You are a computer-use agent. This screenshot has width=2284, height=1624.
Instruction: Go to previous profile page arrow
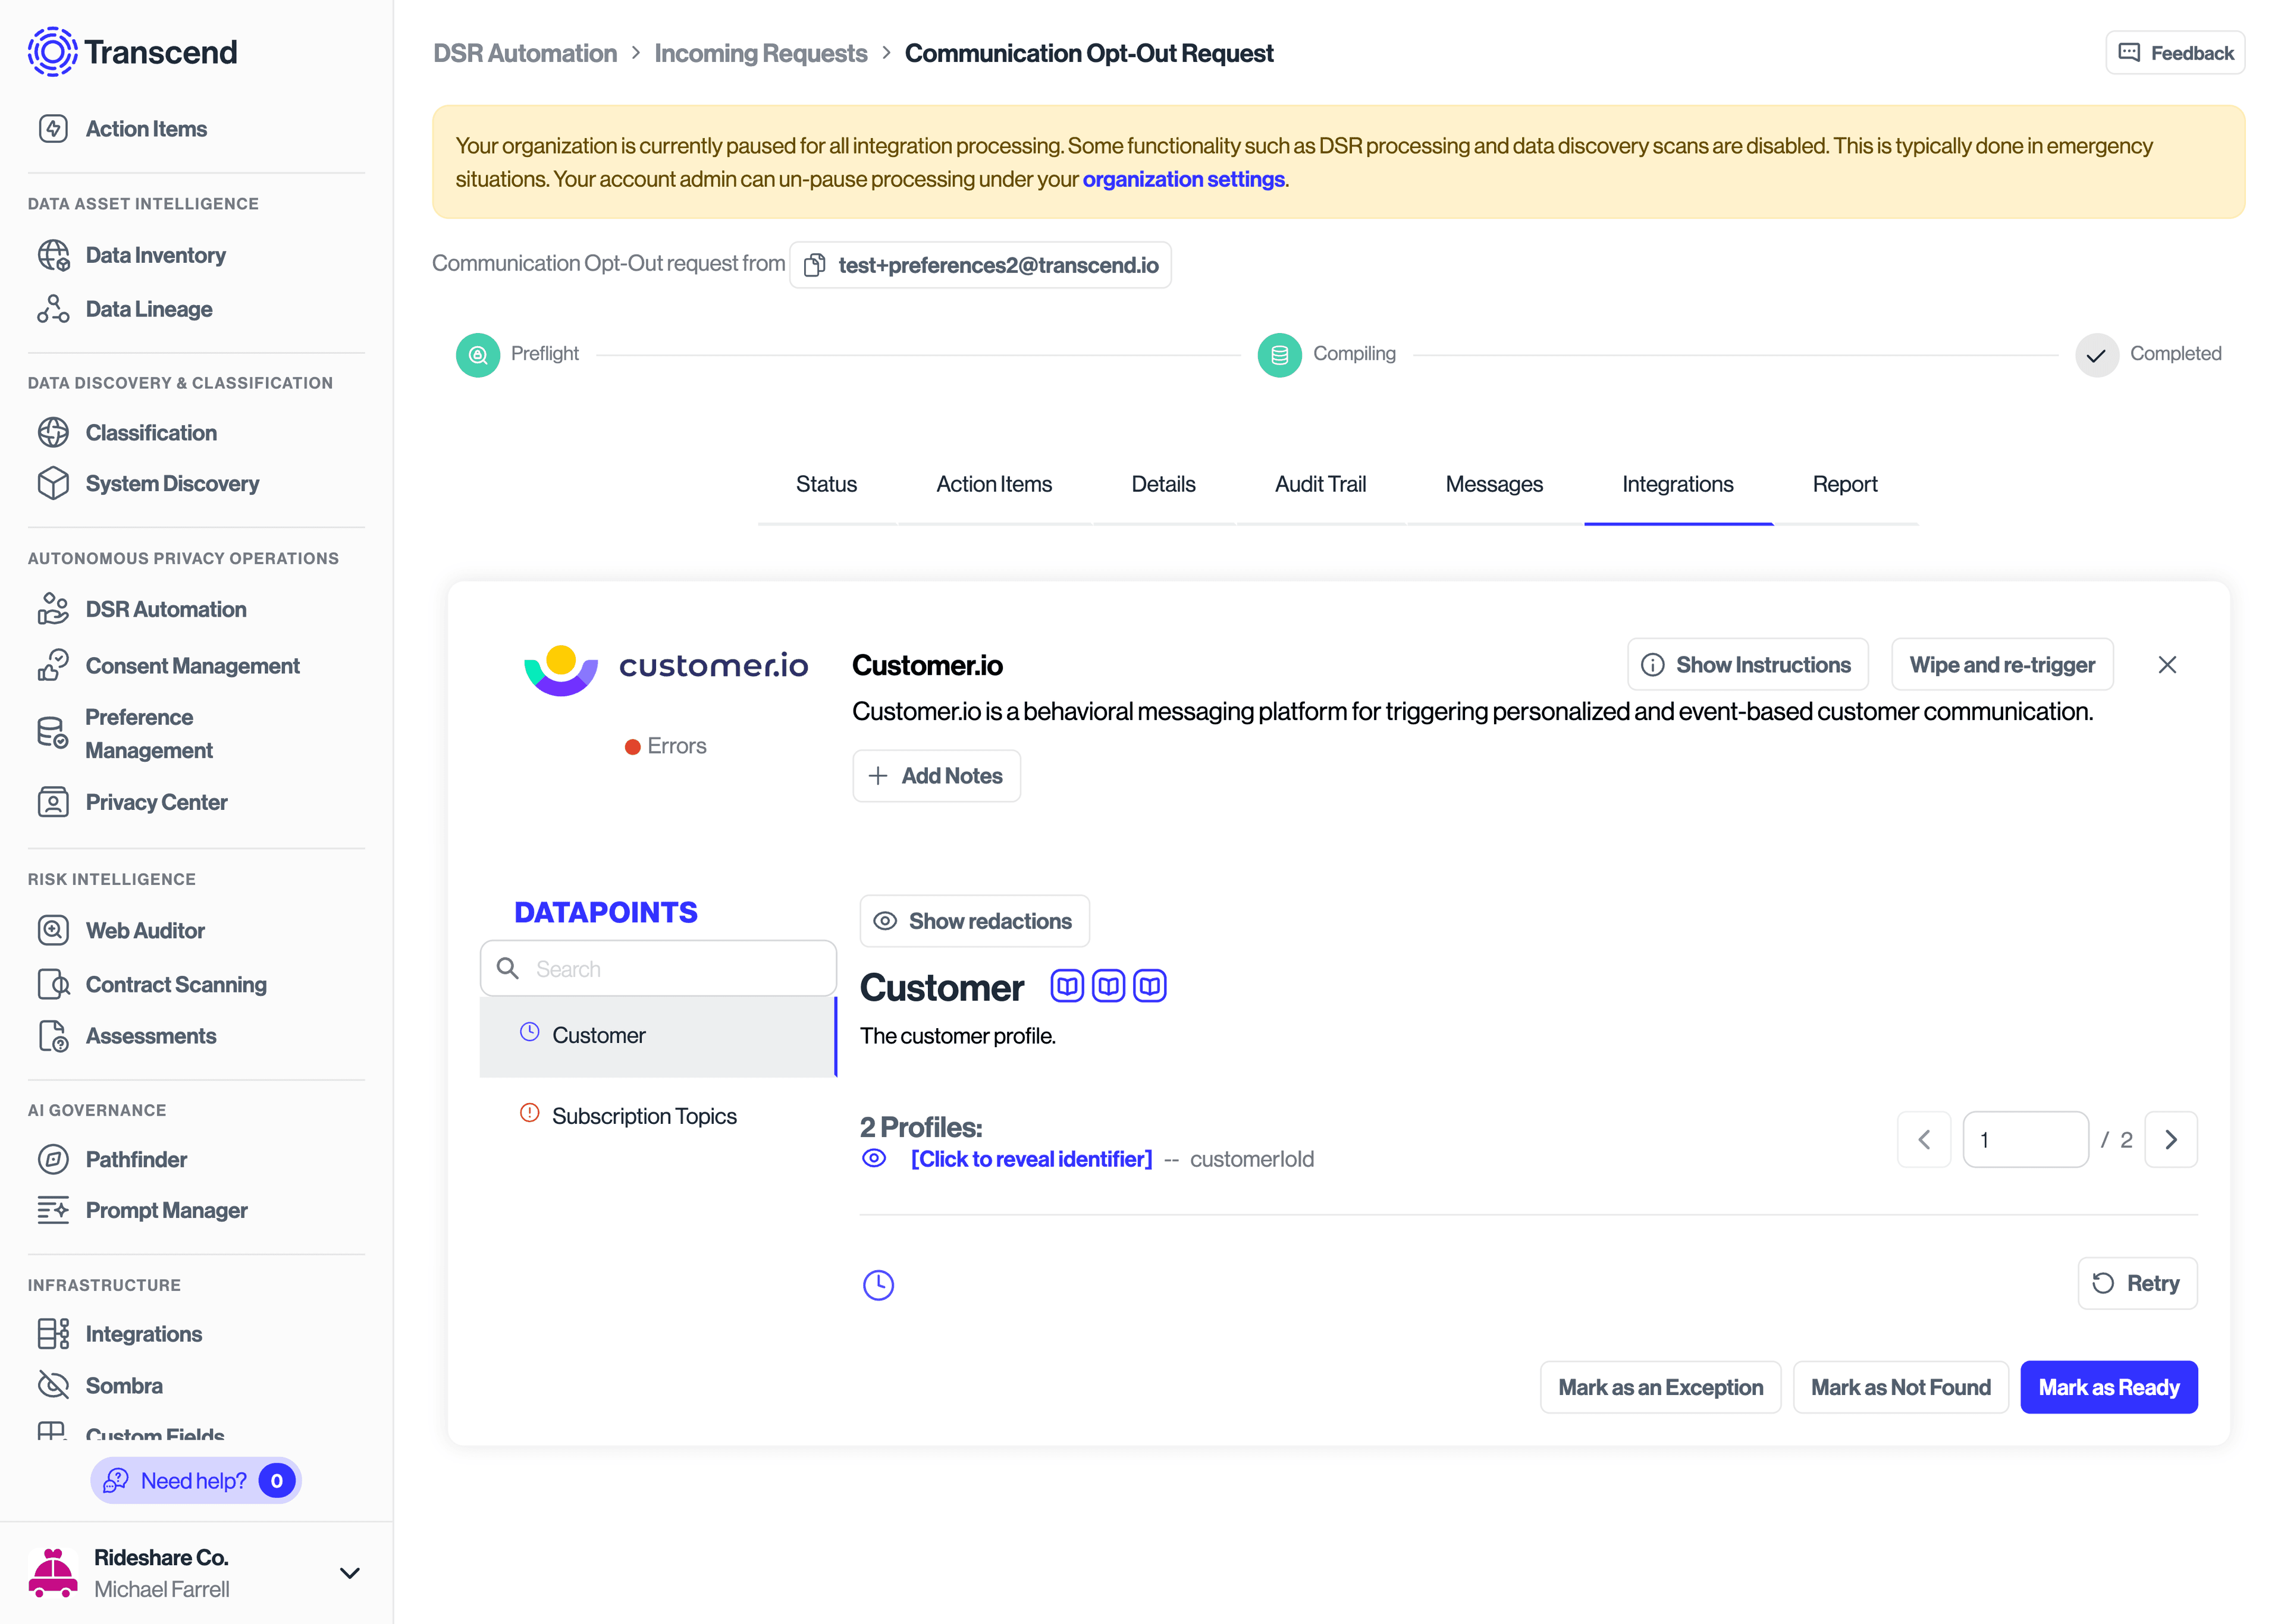(1924, 1139)
